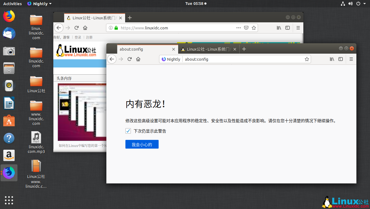Bookmark linuxidc.com with the star icon
The width and height of the screenshot is (370, 209).
pyautogui.click(x=254, y=28)
